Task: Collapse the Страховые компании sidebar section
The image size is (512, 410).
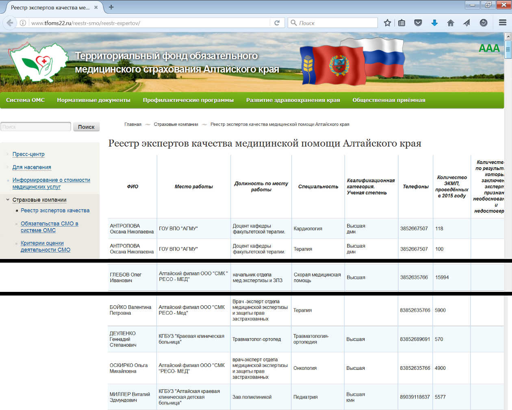Action: [8, 200]
